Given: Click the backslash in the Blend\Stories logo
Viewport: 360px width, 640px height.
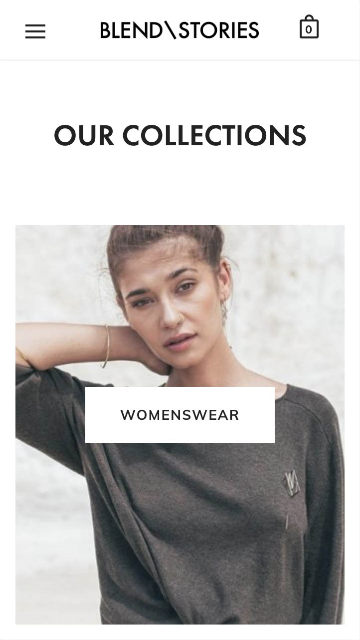Looking at the screenshot, I should pyautogui.click(x=171, y=30).
